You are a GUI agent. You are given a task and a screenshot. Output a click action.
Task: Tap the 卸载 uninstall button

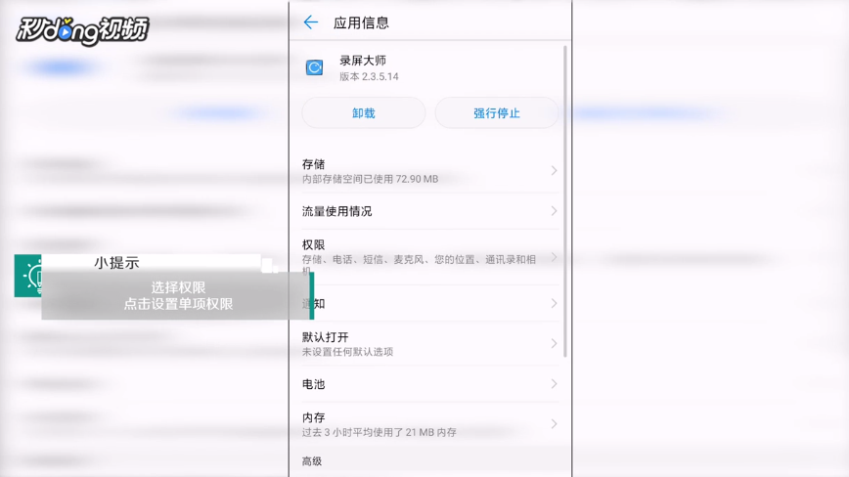(x=363, y=113)
